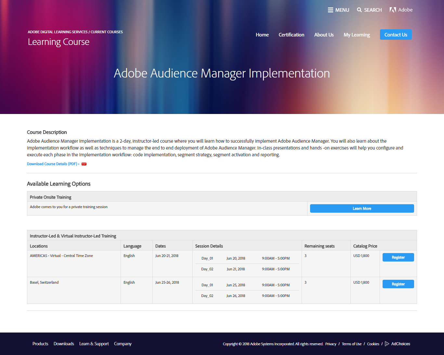The image size is (444, 355).
Task: Click the AdChoices triangle icon
Action: (387, 344)
